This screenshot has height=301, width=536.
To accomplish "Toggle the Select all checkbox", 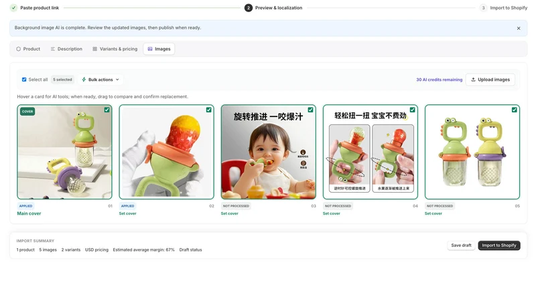I will 24,80.
